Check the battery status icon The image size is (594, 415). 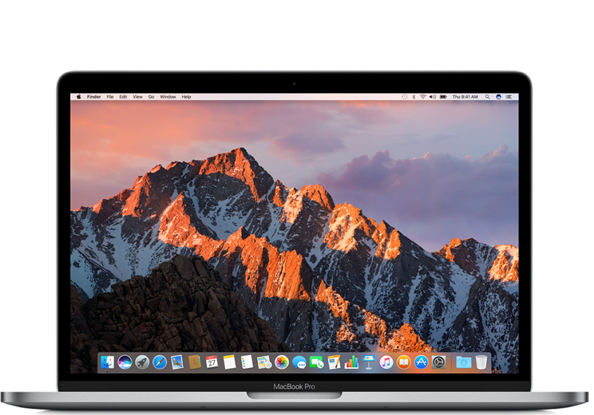click(443, 97)
